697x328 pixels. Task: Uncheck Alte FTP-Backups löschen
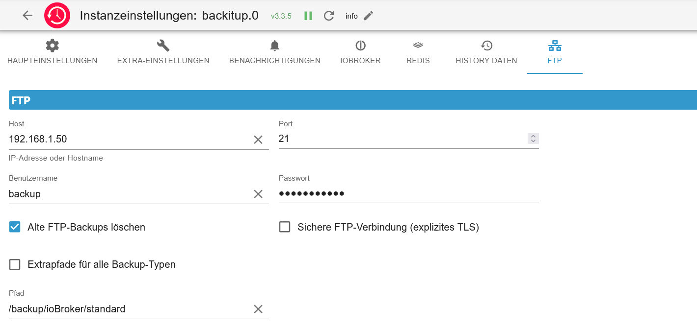coord(15,227)
